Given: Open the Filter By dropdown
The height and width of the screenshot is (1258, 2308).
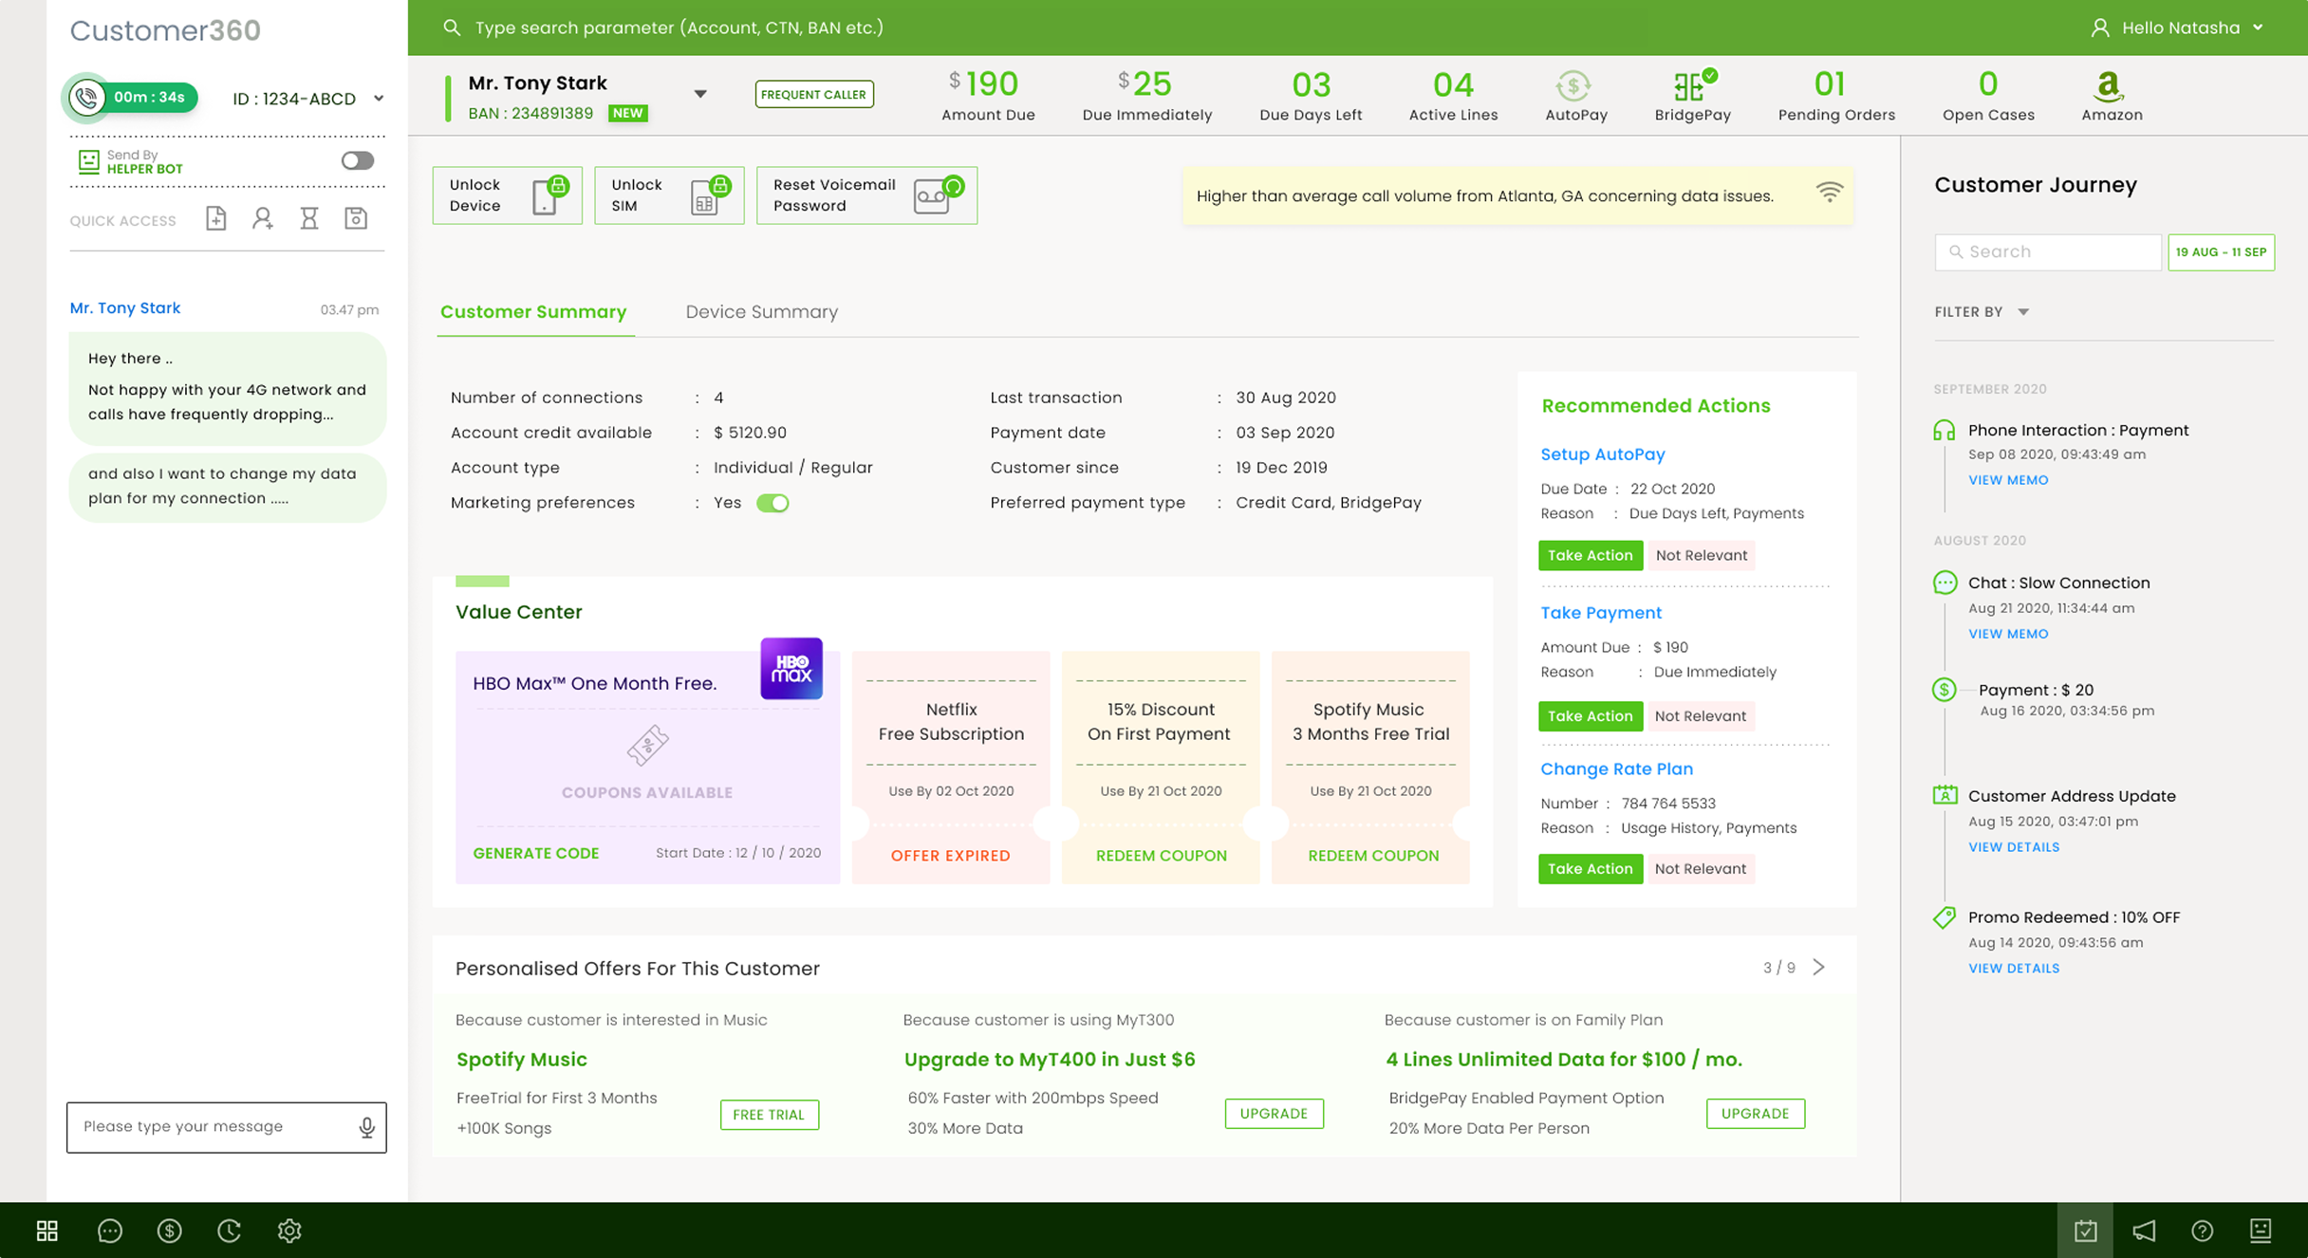Looking at the screenshot, I should 1982,312.
